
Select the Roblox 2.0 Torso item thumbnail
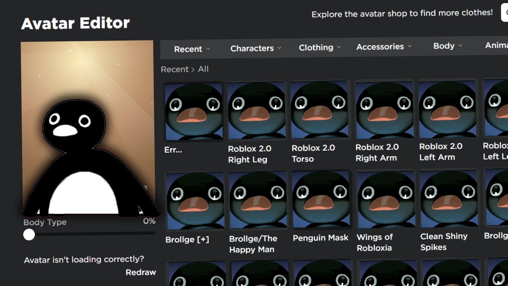click(319, 109)
